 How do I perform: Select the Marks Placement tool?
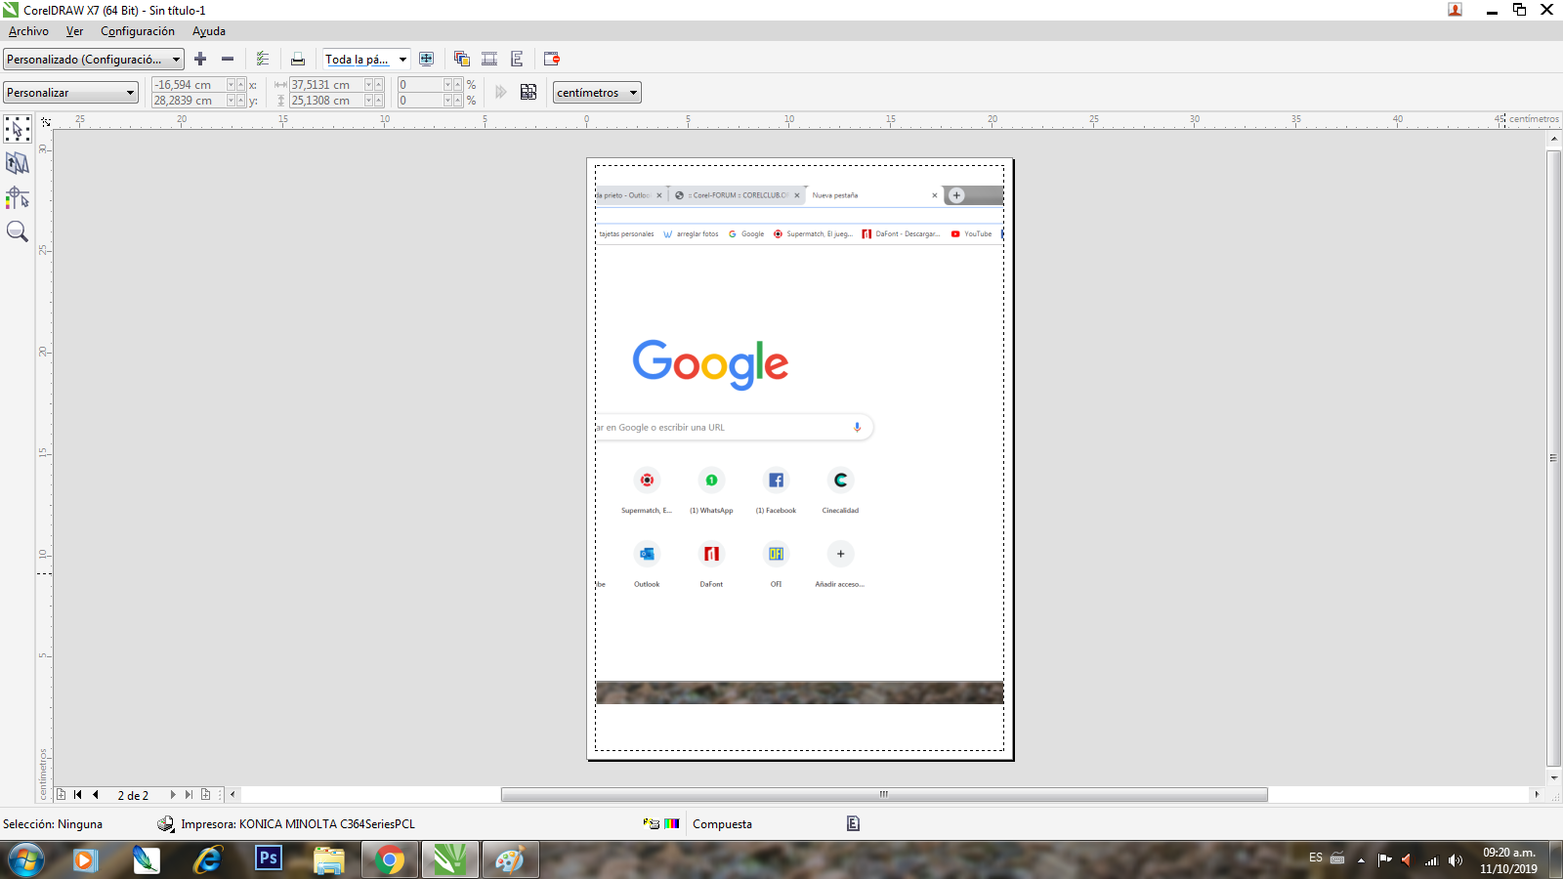coord(17,197)
